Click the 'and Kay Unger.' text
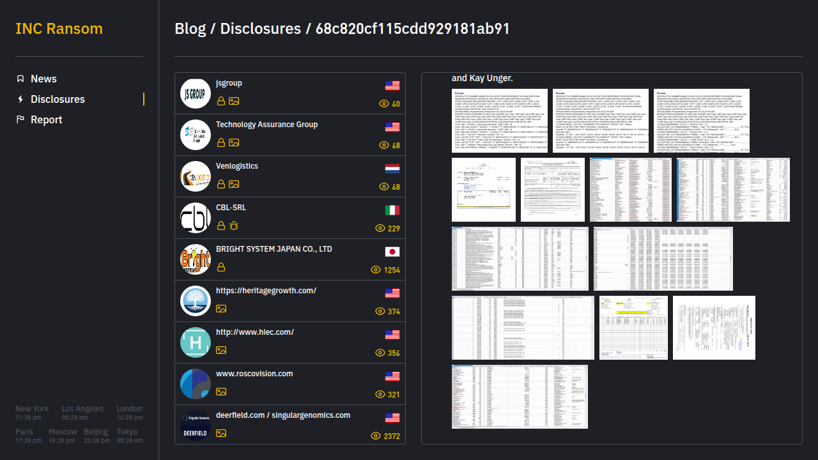Screen dimensions: 818x460 click(482, 78)
